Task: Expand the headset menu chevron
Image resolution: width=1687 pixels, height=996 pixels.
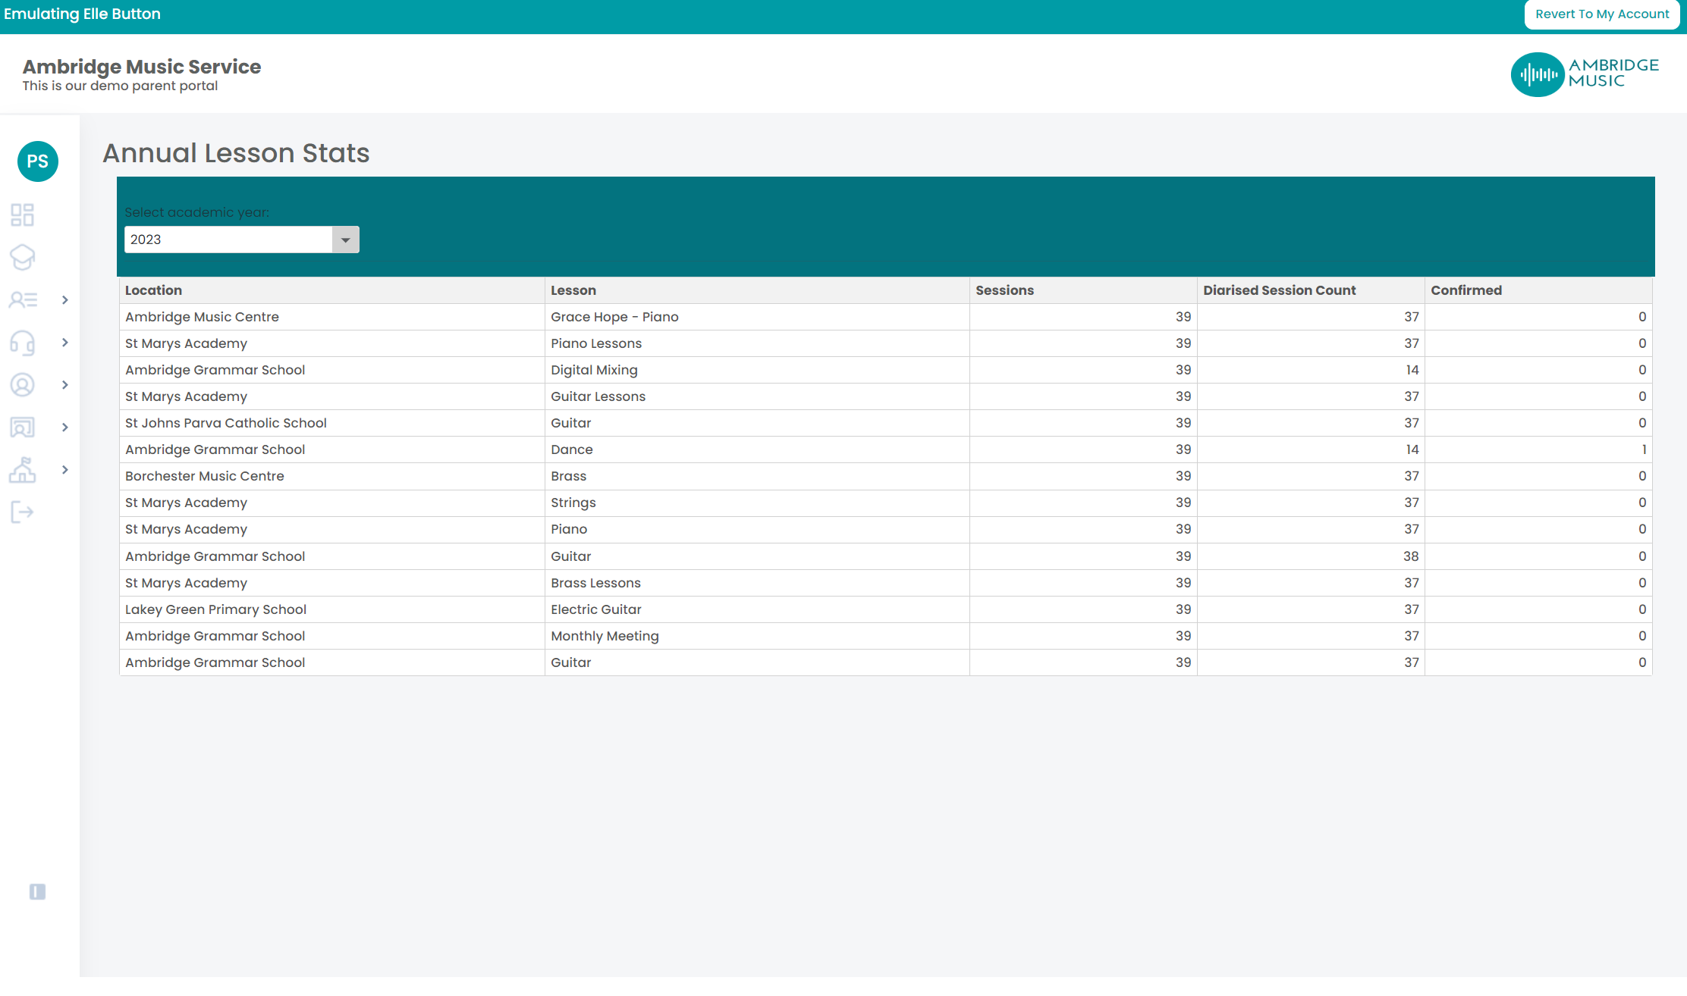Action: tap(65, 343)
